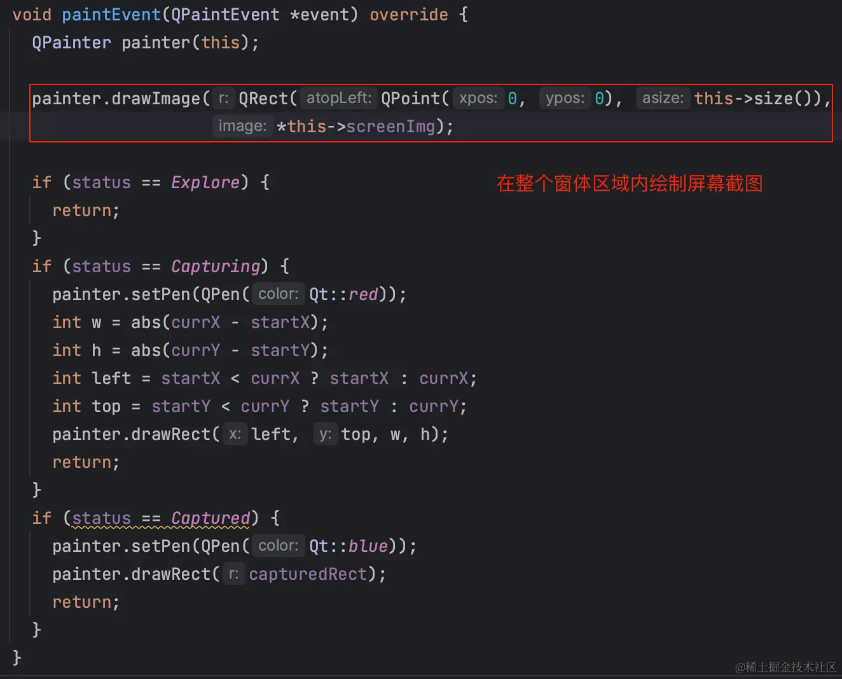Viewport: 842px width, 679px height.
Task: Click the xpos: parameter hint
Action: pyautogui.click(x=478, y=98)
